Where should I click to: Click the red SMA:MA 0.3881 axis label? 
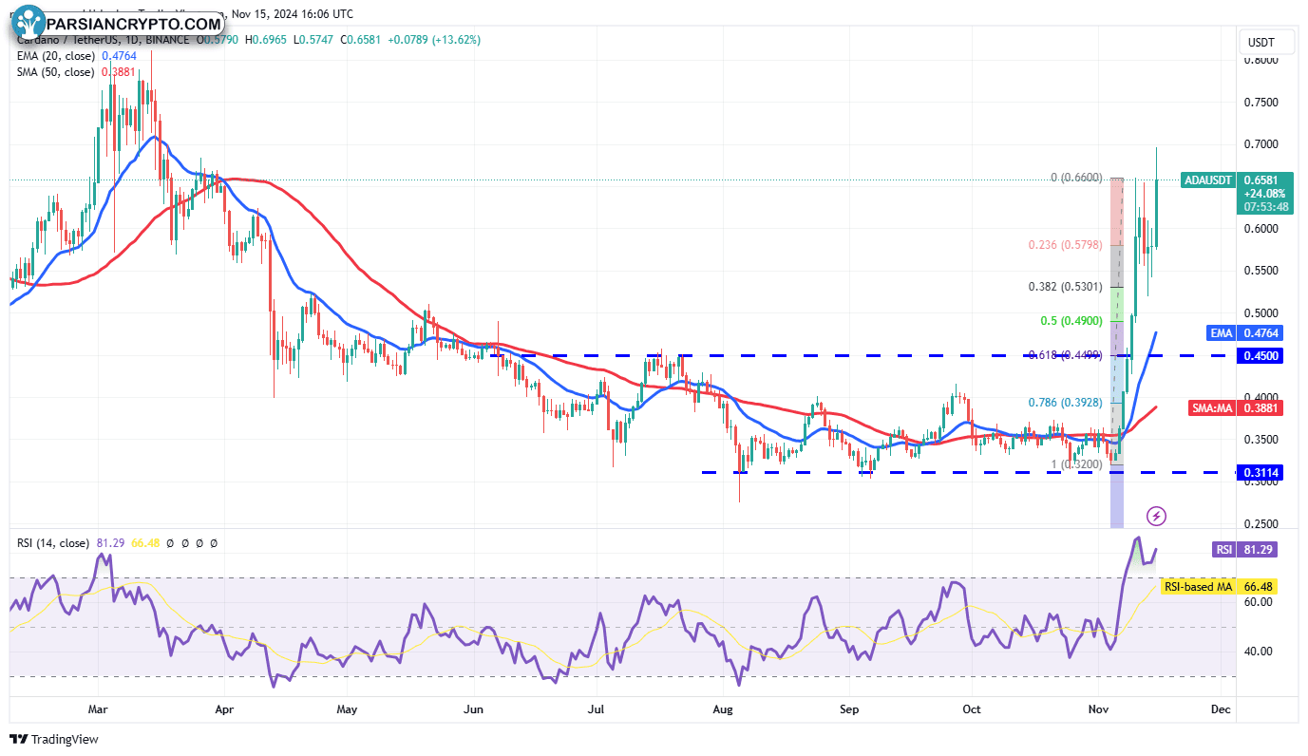pos(1238,407)
